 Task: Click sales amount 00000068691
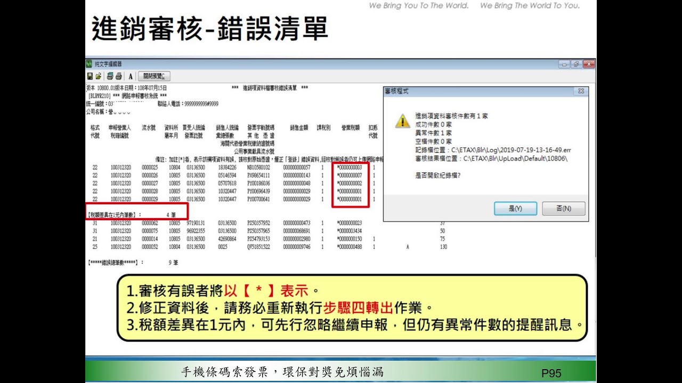coord(297,231)
